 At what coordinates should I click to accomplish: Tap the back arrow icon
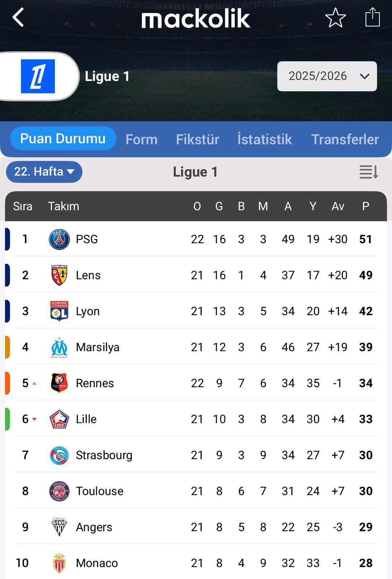tap(18, 17)
